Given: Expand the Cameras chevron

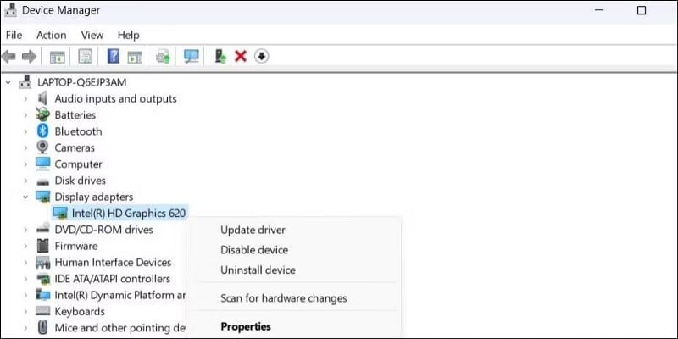Looking at the screenshot, I should pos(25,147).
